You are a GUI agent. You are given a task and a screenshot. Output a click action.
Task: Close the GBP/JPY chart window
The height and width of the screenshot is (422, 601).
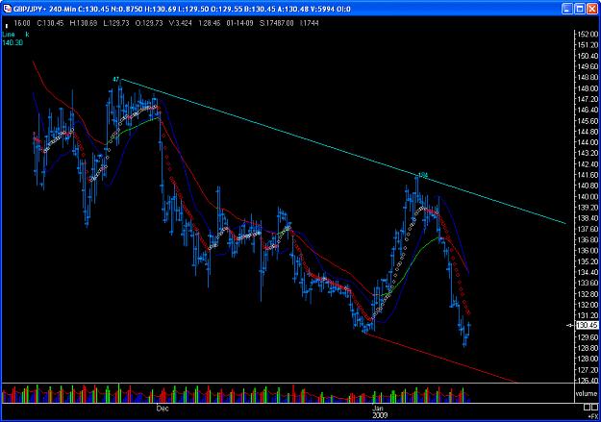593,9
